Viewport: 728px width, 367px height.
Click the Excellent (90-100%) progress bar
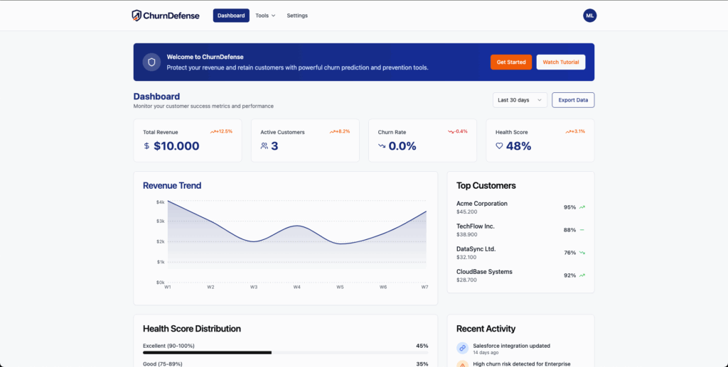tap(286, 353)
